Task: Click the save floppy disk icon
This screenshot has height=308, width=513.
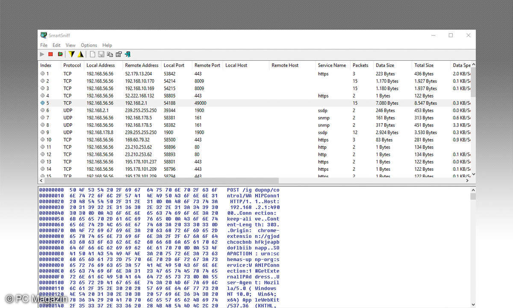Action: (x=101, y=54)
